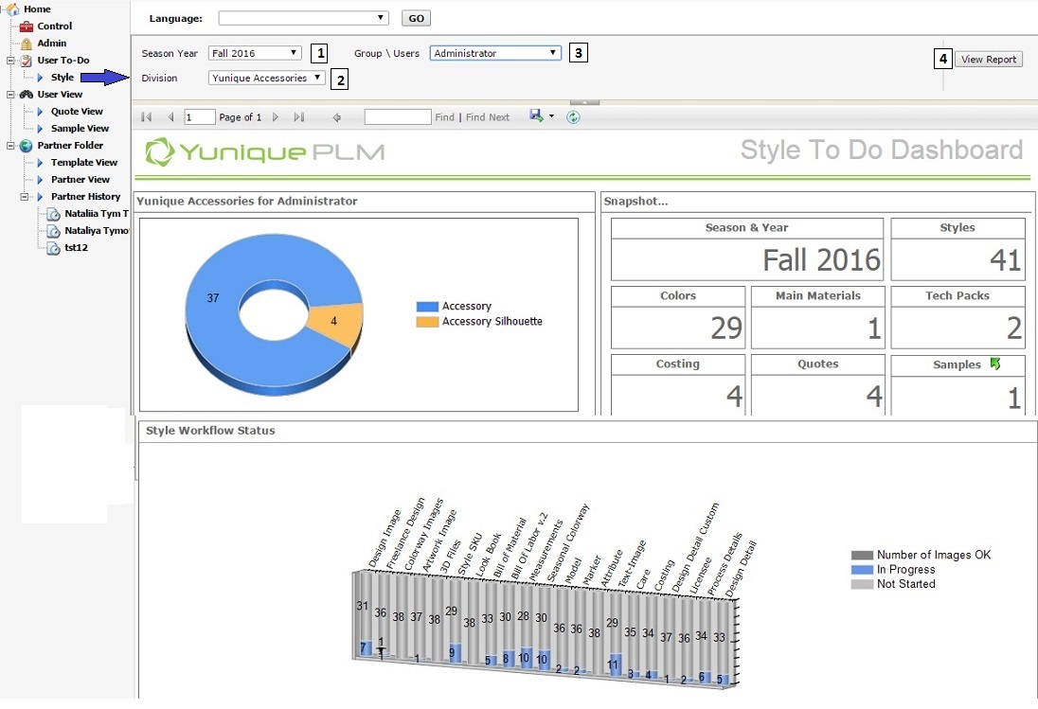Click the Not Started legend swatch
This screenshot has width=1038, height=709.
862,584
